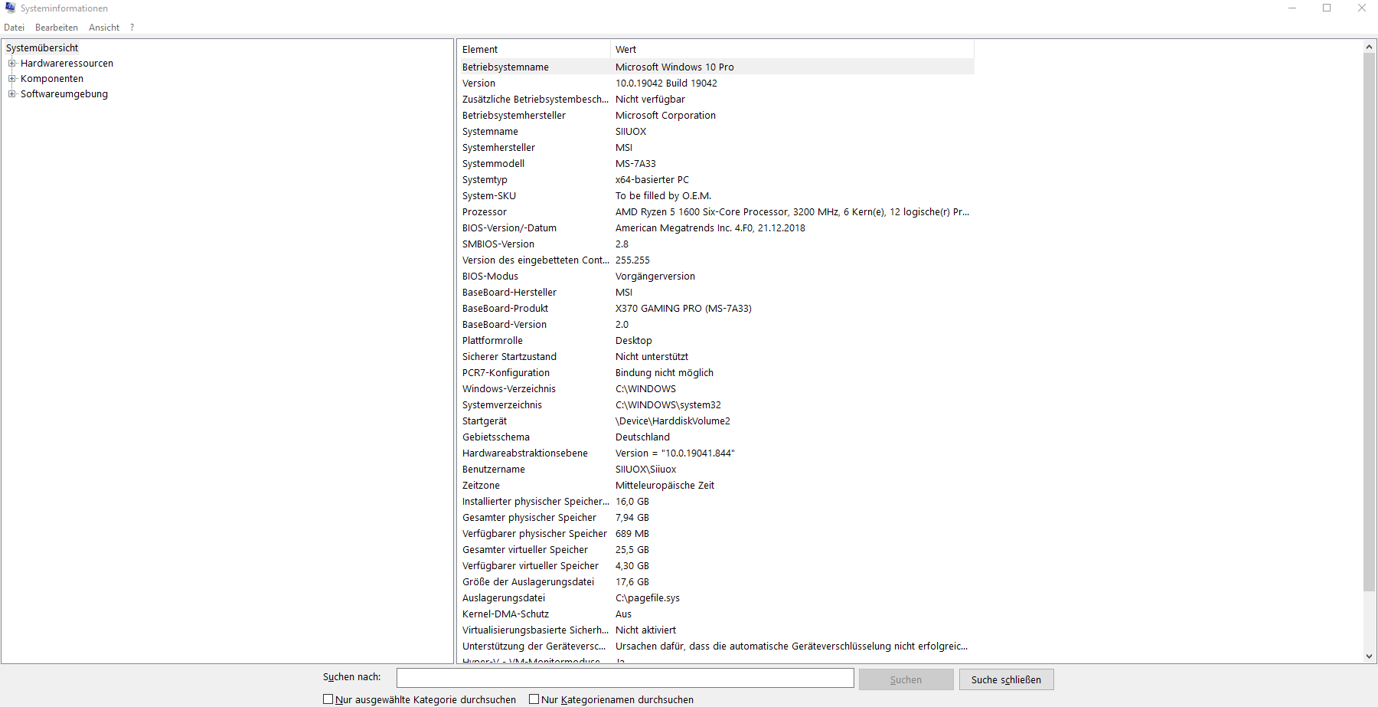The image size is (1378, 707).
Task: Select the System-SKU row
Action: tap(716, 196)
